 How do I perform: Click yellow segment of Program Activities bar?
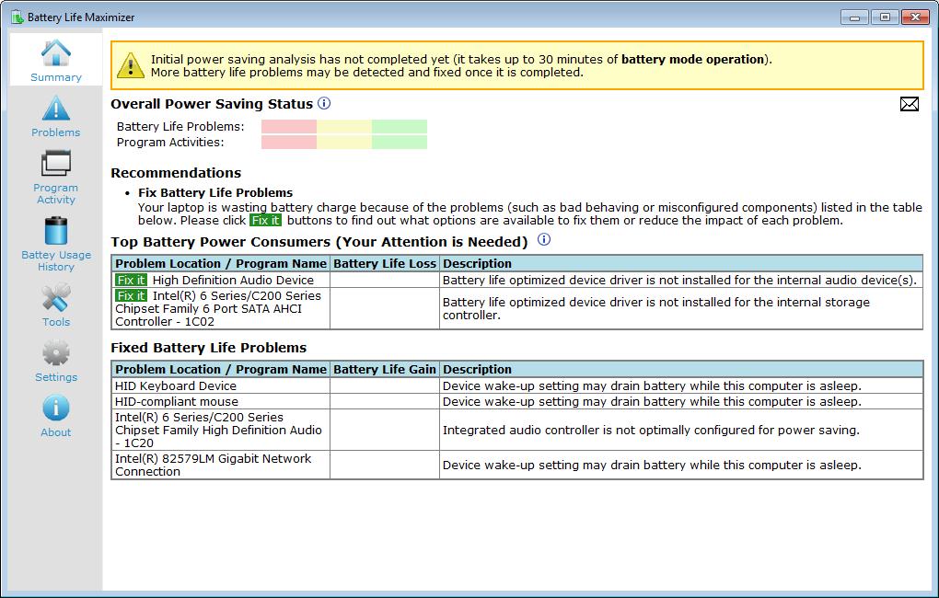click(x=343, y=142)
